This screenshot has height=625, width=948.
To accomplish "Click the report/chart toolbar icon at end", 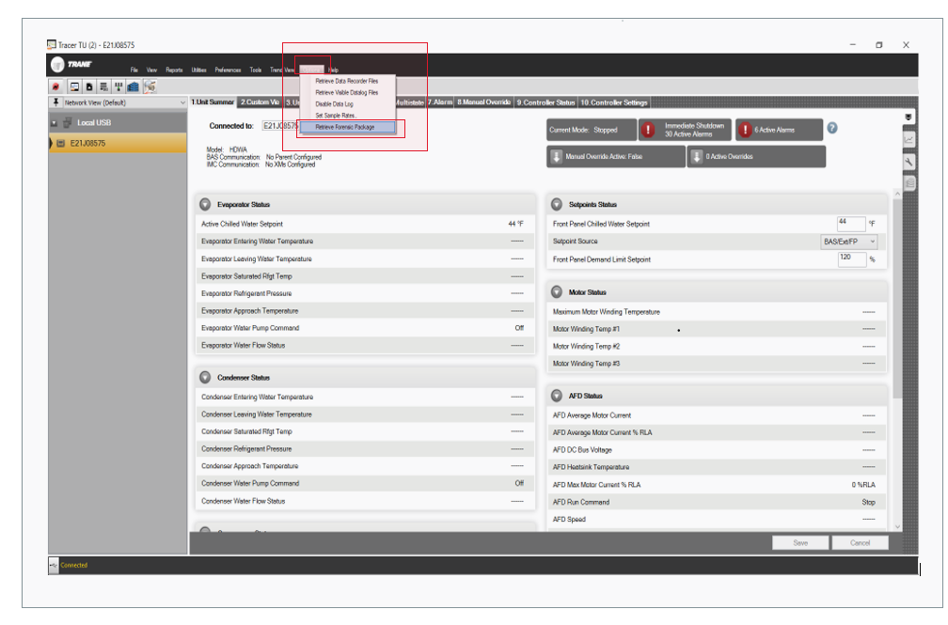I will point(150,87).
